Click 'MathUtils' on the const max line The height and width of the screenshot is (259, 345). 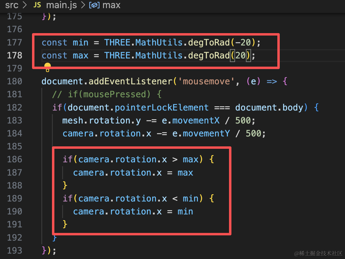tap(159, 55)
